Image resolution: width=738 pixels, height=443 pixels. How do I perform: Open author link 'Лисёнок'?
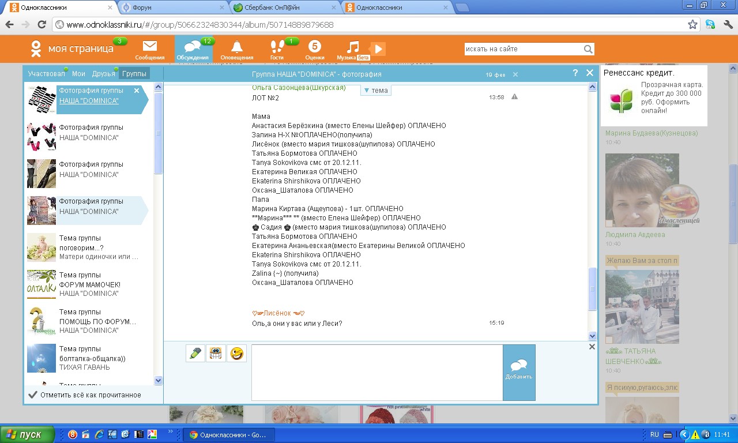coord(278,313)
